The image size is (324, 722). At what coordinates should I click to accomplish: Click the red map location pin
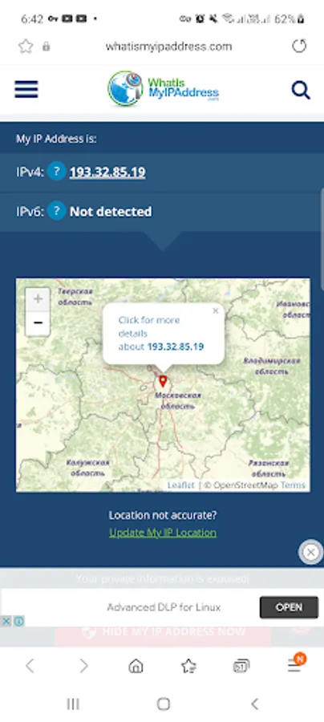click(163, 381)
